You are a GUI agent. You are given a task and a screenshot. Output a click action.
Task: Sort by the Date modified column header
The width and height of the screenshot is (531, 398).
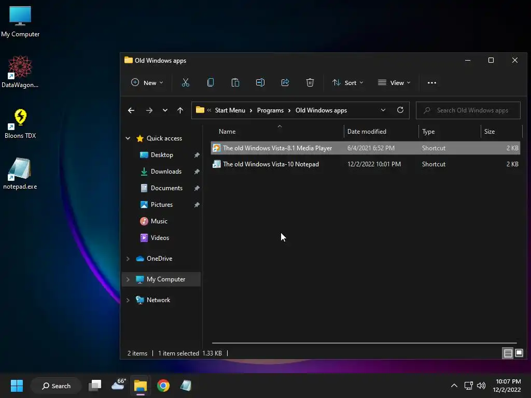(381, 131)
